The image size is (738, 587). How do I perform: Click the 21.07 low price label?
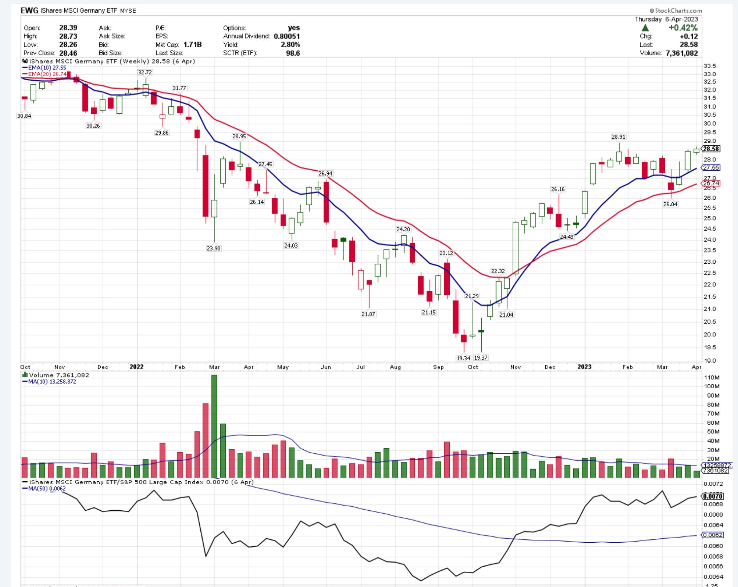(x=368, y=314)
